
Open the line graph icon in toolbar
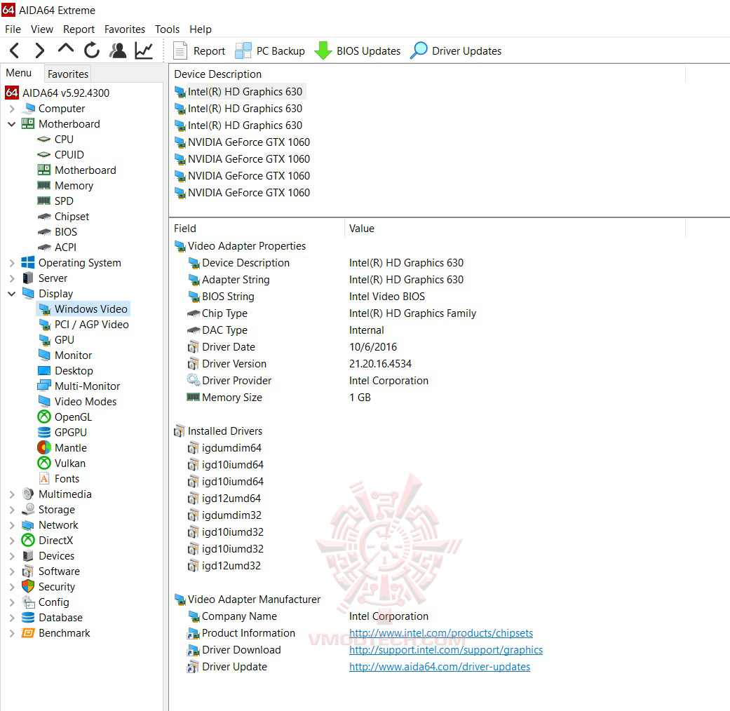[x=144, y=50]
